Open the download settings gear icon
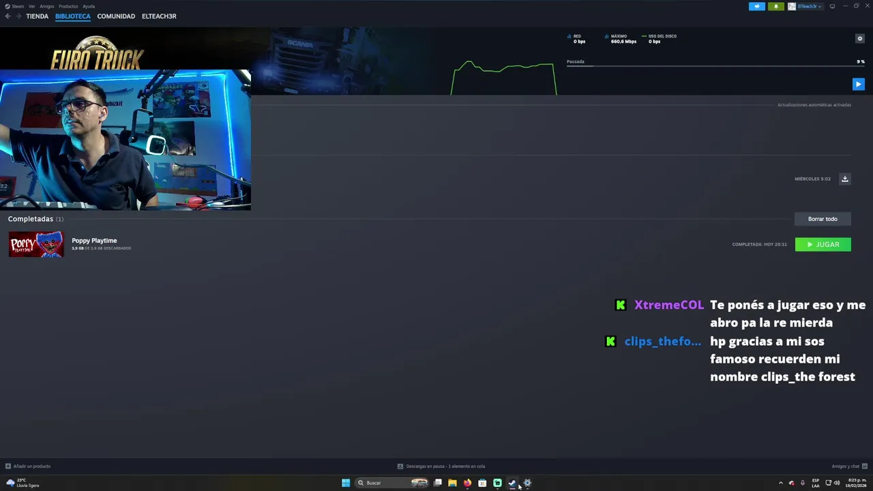 [859, 39]
